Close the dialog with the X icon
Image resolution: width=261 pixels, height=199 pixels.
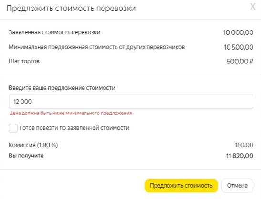pos(253,7)
